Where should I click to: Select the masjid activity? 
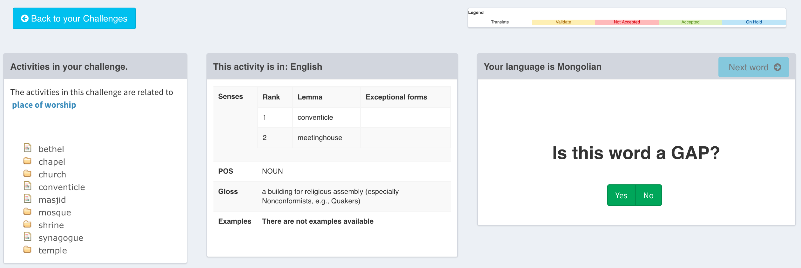[x=52, y=200]
